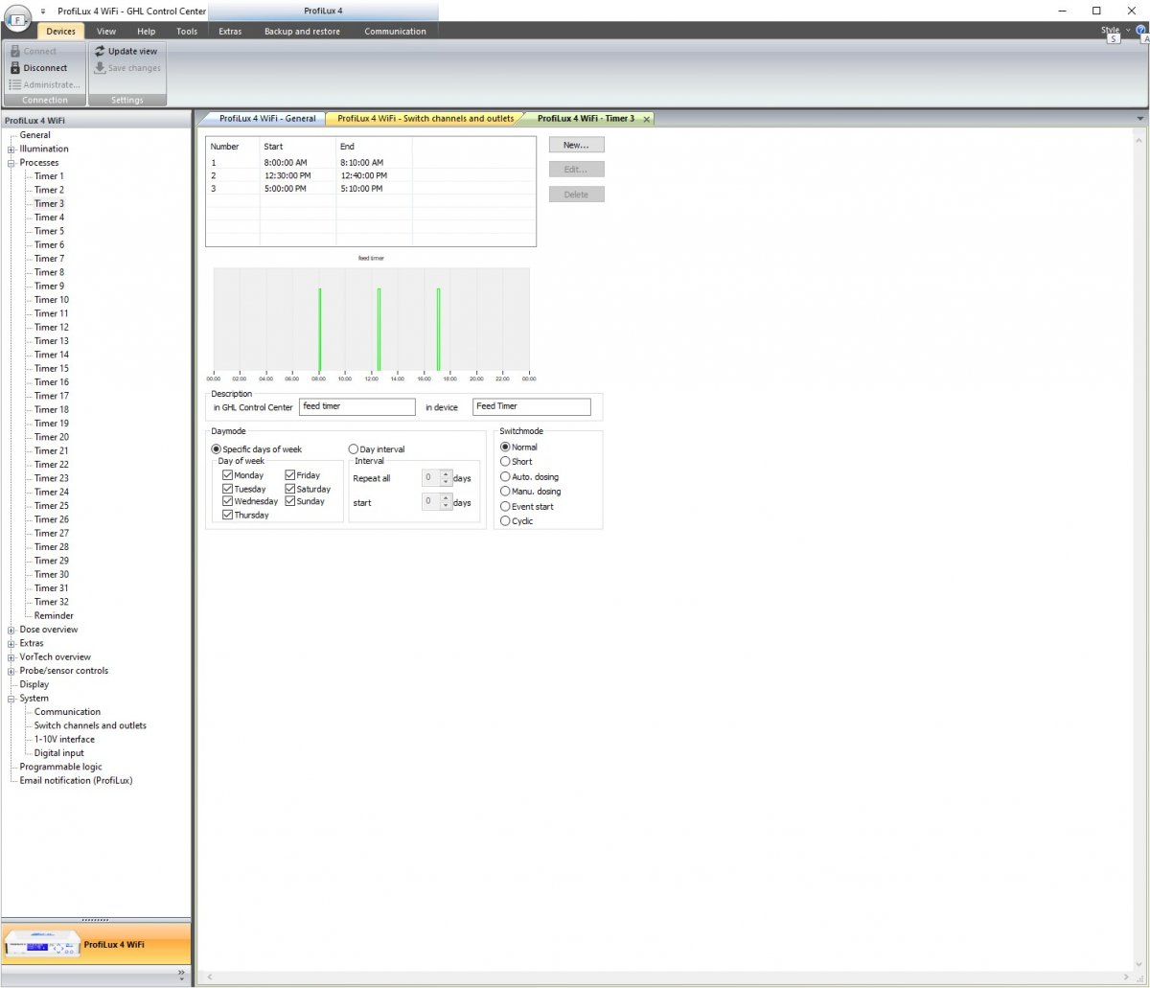
Task: Open the Extras ribbon tab
Action: tap(230, 31)
